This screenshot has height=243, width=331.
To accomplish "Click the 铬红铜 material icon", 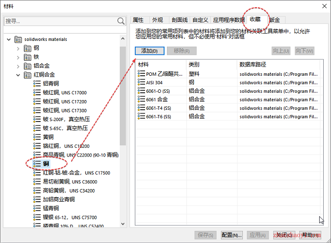I will click(x=37, y=146).
